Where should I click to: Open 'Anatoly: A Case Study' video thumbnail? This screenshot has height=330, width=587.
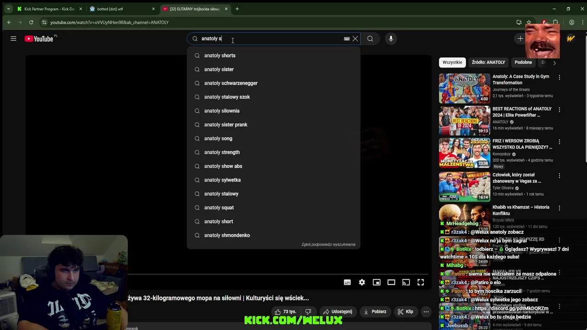(464, 88)
